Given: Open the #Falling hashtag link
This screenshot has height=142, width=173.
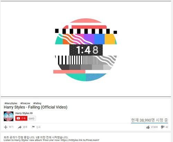Looking at the screenshot, I should coord(37,103).
